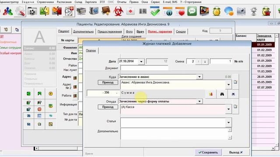Screen dimensions: 280x157
Task: Decrease Смена with the down arrow
Action: coord(205,61)
